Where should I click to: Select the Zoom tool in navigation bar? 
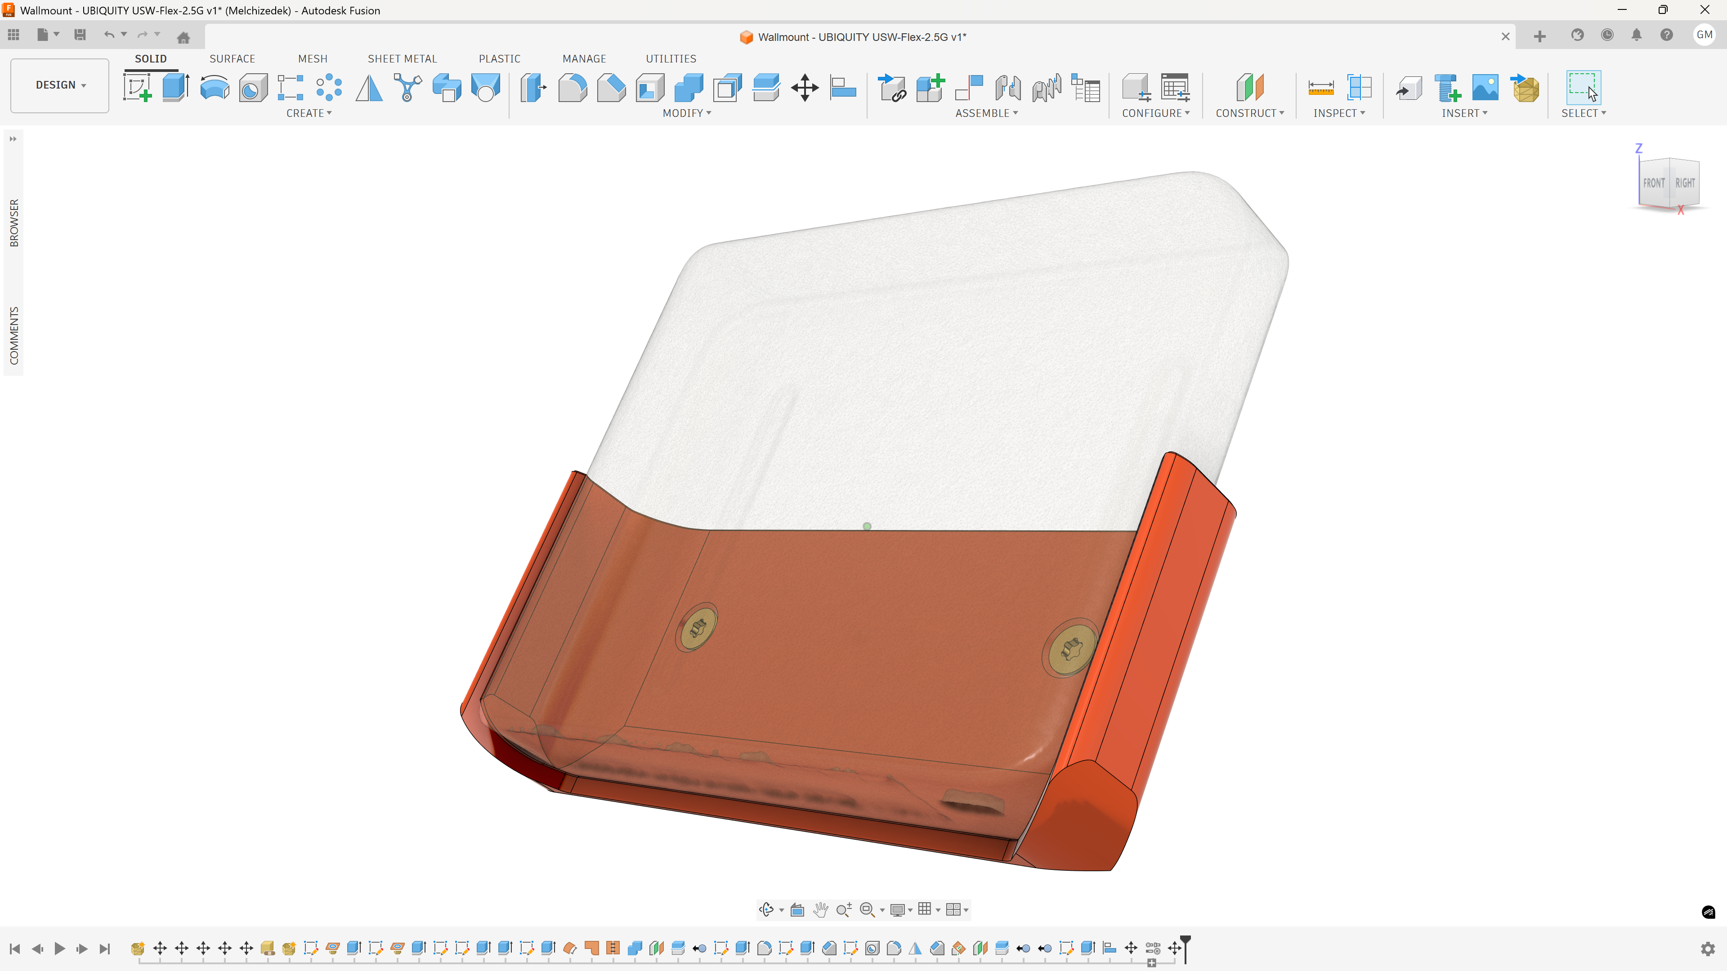(844, 909)
